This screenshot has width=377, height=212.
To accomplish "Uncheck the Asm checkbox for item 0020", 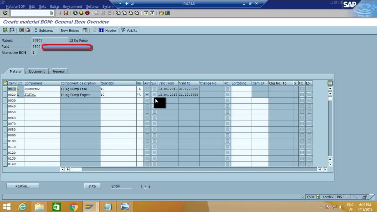I will (x=147, y=95).
